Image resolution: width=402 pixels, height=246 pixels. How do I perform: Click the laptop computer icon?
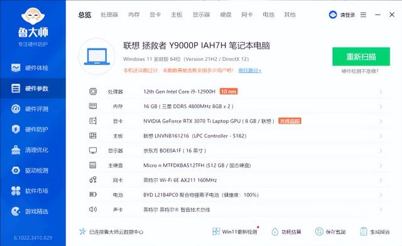pyautogui.click(x=97, y=56)
